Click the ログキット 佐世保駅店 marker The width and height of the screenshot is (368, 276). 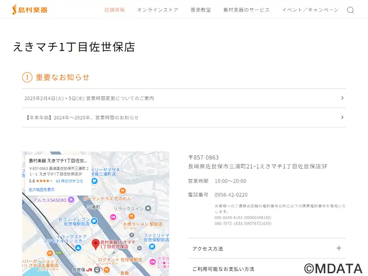click(107, 270)
